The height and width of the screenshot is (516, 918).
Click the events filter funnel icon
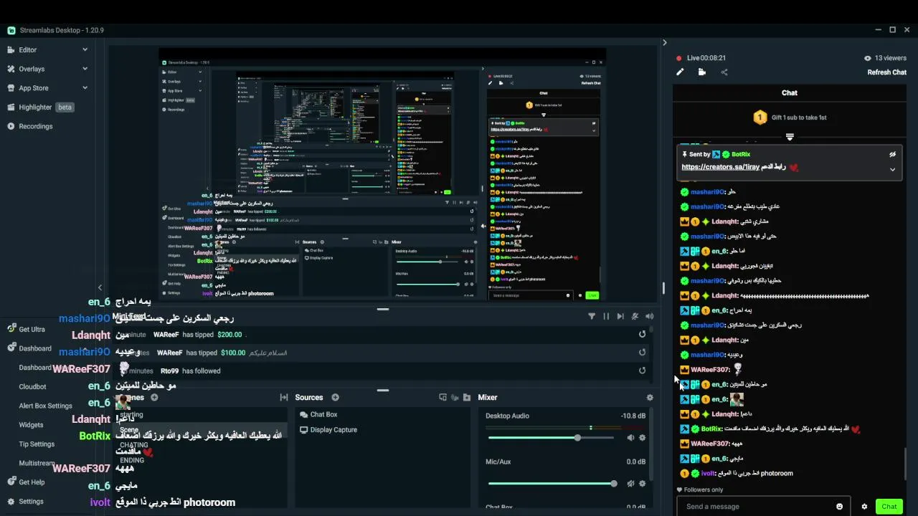[x=592, y=316]
